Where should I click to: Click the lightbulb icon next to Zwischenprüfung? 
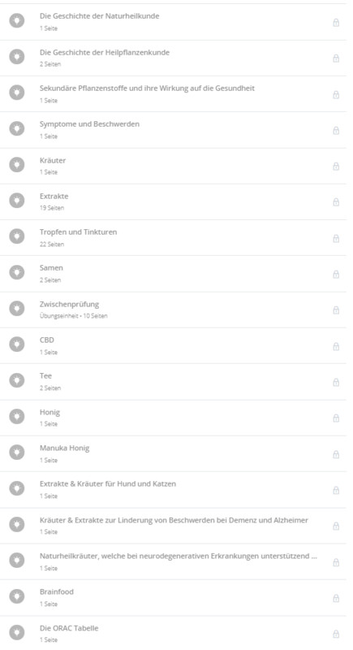(17, 309)
